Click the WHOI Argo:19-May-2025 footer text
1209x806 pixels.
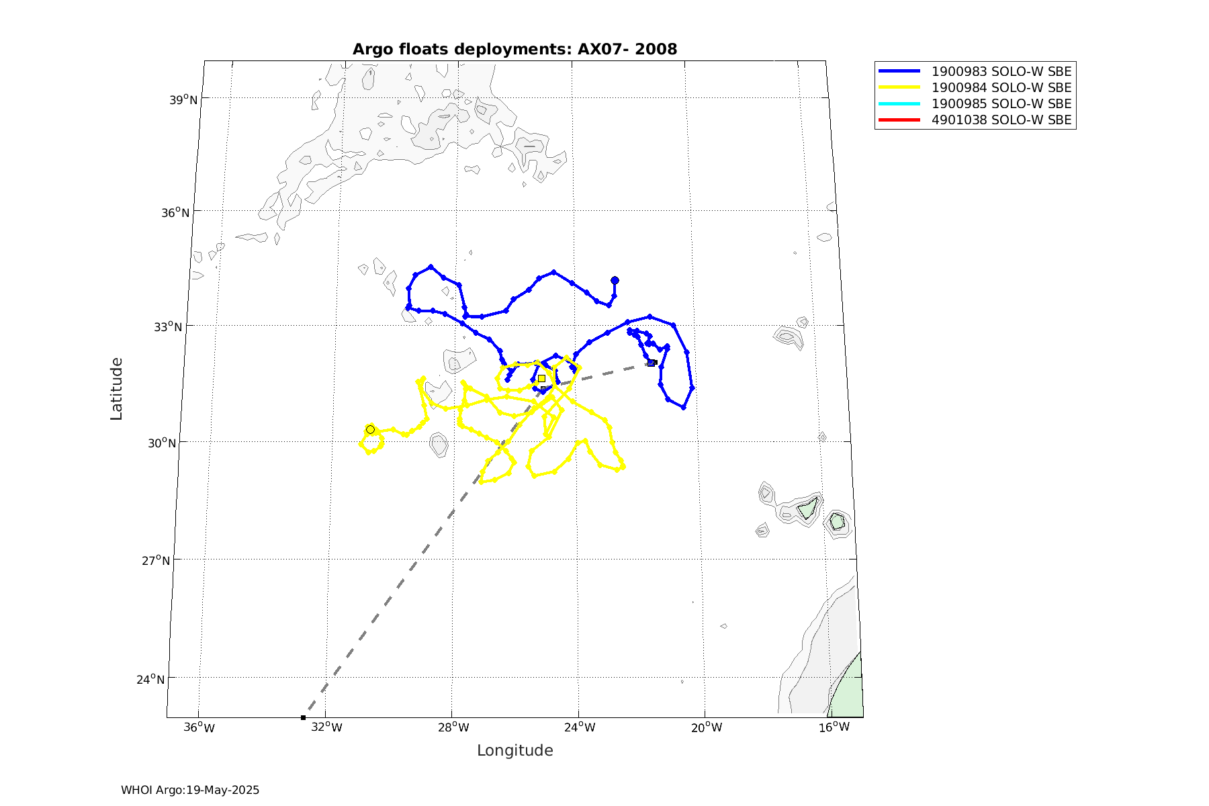pos(190,790)
